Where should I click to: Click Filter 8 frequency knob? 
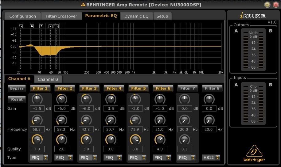pos(209,120)
